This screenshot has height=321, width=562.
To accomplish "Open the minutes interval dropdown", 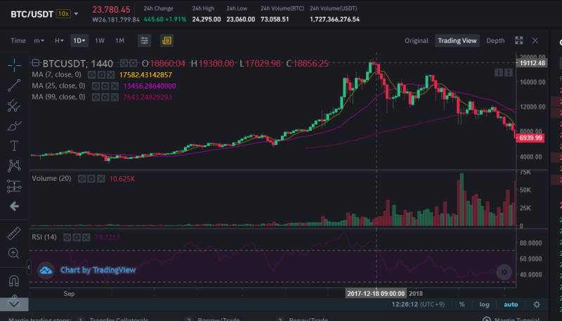I will 39,41.
